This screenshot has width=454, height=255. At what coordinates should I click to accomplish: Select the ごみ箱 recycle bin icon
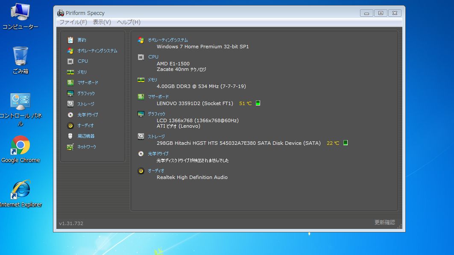click(20, 60)
